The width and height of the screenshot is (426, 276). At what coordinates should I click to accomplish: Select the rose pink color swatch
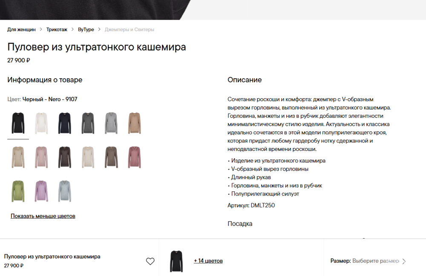tap(135, 157)
